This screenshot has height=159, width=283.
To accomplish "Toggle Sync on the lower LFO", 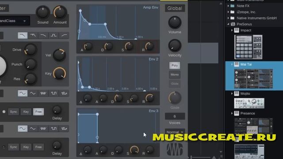I will [14, 147].
